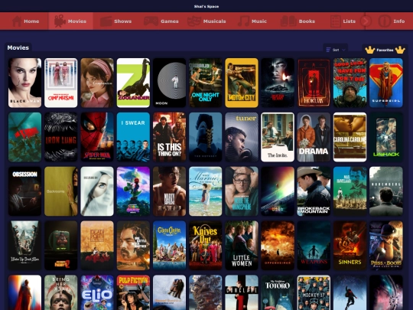
Task: Open the Is This Thing On? poster
Action: 169,137
